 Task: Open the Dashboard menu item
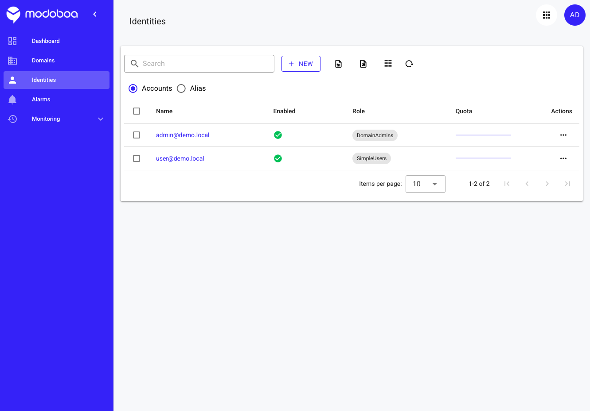tap(57, 41)
